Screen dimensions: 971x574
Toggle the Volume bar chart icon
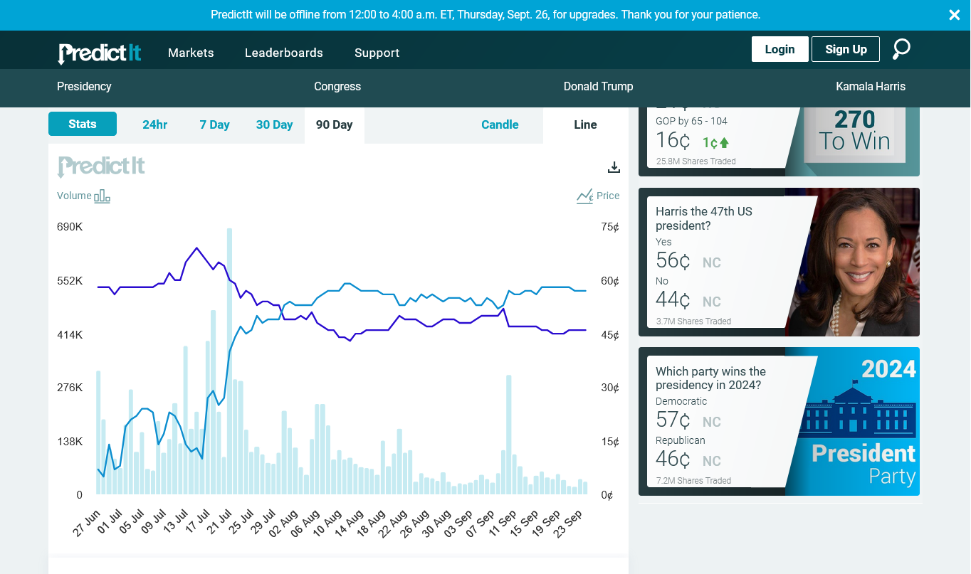click(102, 196)
